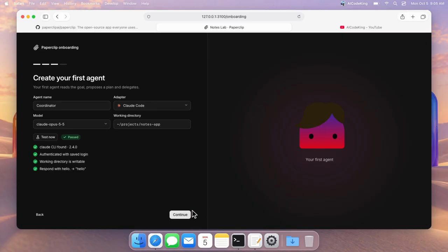448x252 pixels.
Task: Click the privacy shield icon in address bar
Action: [149, 16]
